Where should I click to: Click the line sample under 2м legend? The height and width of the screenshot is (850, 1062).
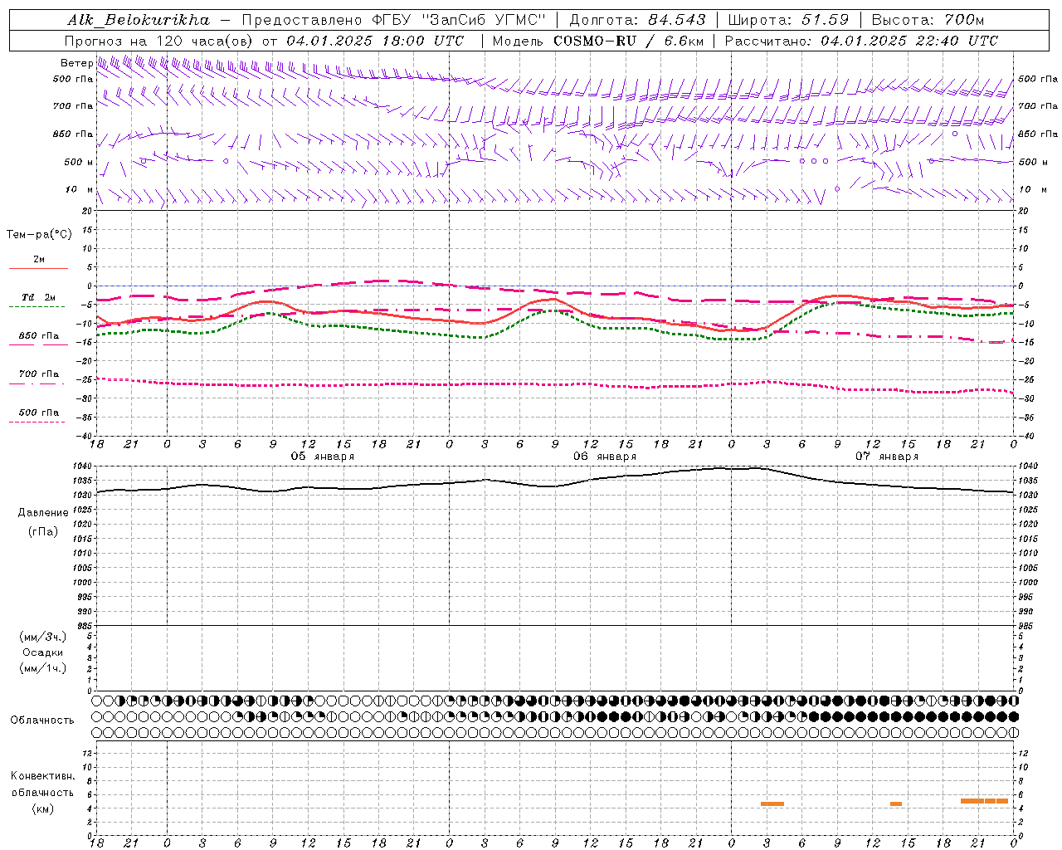click(38, 268)
